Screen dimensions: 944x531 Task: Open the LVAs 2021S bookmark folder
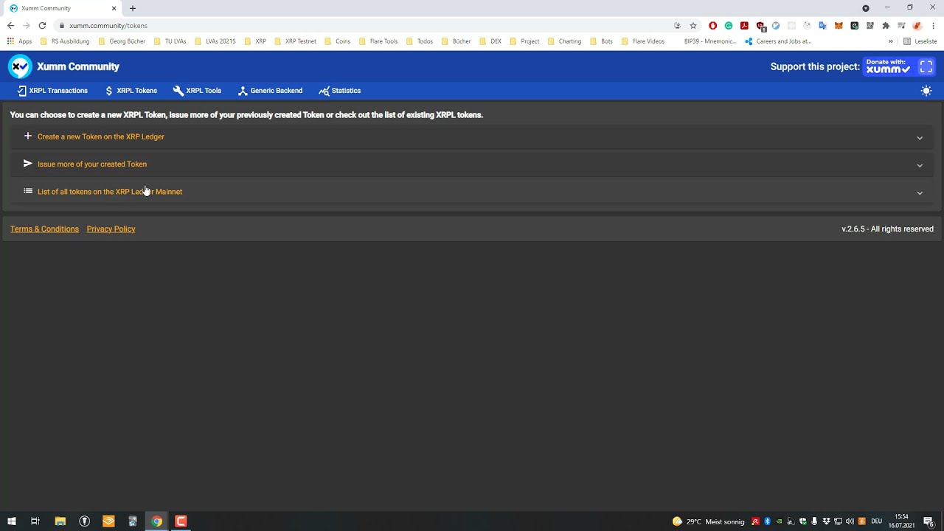pos(215,41)
